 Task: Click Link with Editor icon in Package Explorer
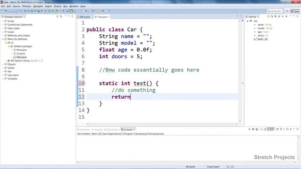[x=61, y=16]
